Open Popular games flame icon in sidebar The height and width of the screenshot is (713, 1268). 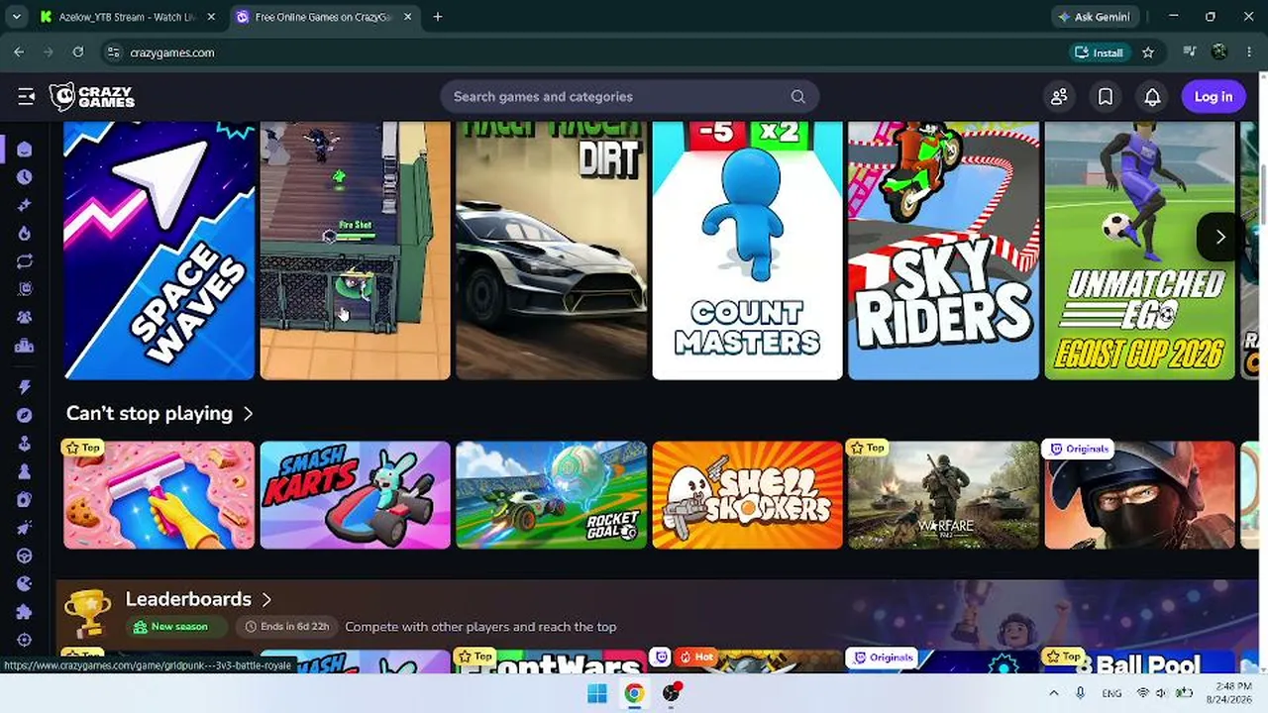coord(25,234)
